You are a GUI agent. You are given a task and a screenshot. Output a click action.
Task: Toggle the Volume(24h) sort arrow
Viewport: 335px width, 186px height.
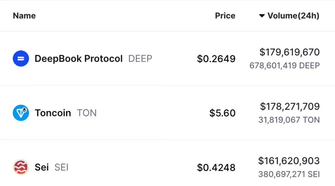262,16
